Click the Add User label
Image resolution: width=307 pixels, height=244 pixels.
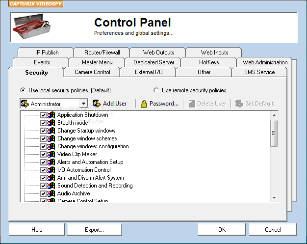coord(115,104)
